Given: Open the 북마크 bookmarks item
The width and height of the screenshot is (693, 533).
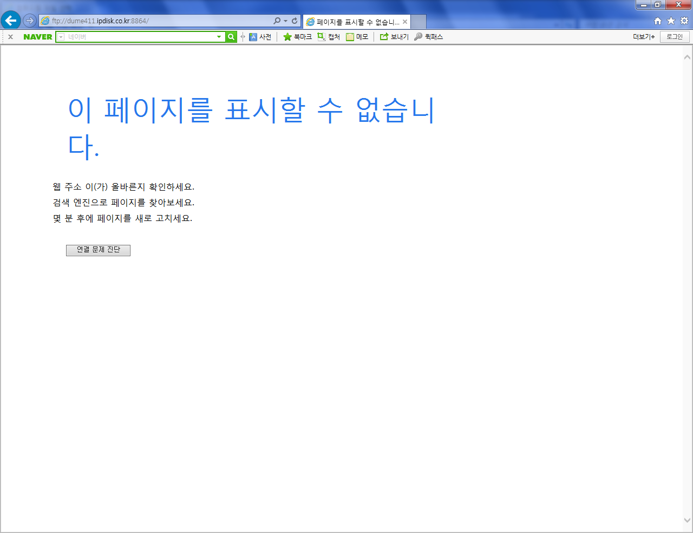Looking at the screenshot, I should click(297, 37).
